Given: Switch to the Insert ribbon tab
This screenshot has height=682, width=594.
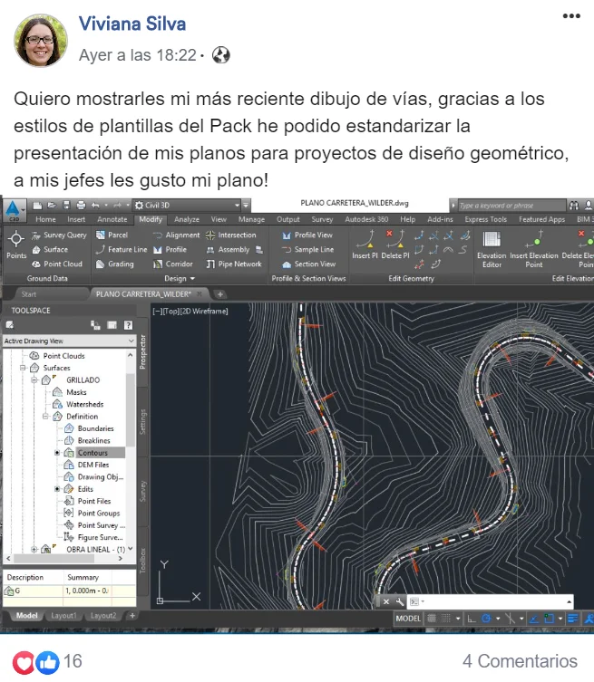Looking at the screenshot, I should click(x=76, y=220).
